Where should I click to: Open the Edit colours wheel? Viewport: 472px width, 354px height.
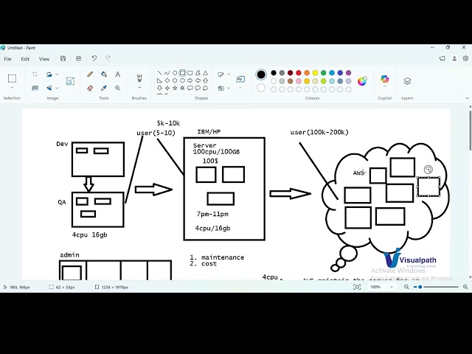(362, 81)
